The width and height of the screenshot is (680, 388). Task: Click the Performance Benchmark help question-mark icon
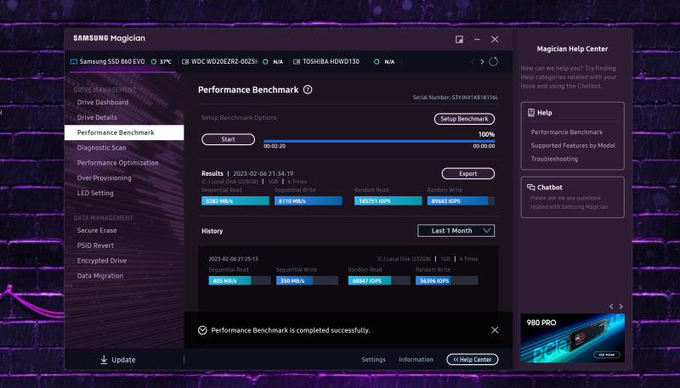[308, 89]
